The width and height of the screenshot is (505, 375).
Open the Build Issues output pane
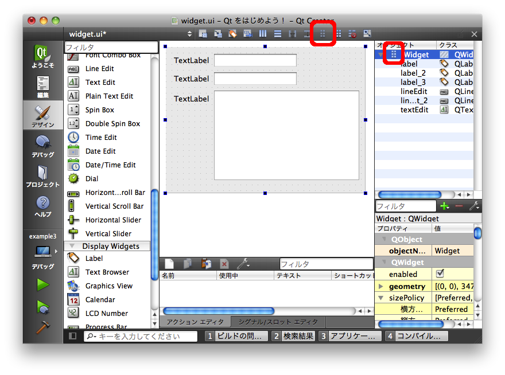coord(236,336)
